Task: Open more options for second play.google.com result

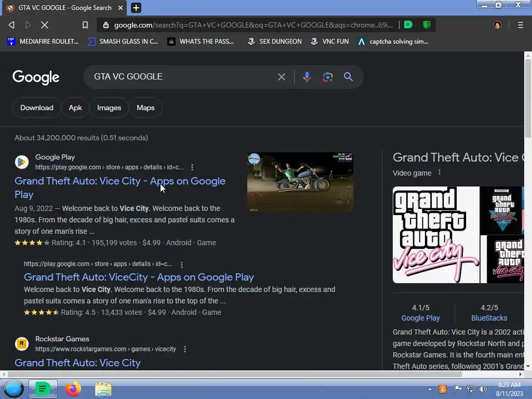Action: coord(182,264)
